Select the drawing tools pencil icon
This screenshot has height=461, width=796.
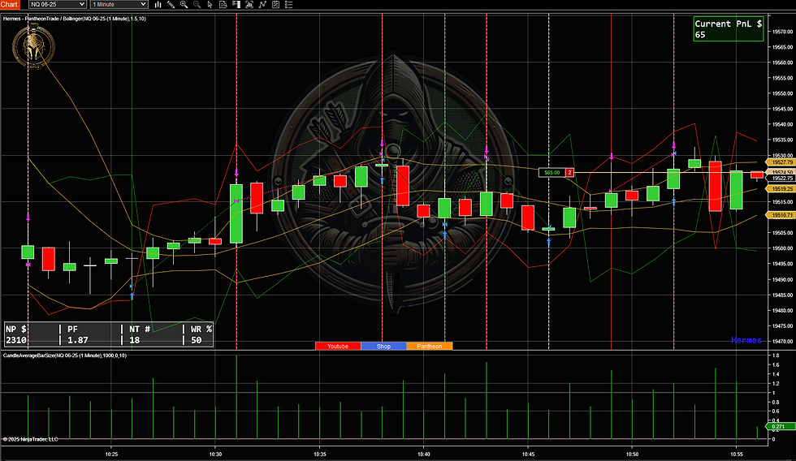[x=171, y=5]
